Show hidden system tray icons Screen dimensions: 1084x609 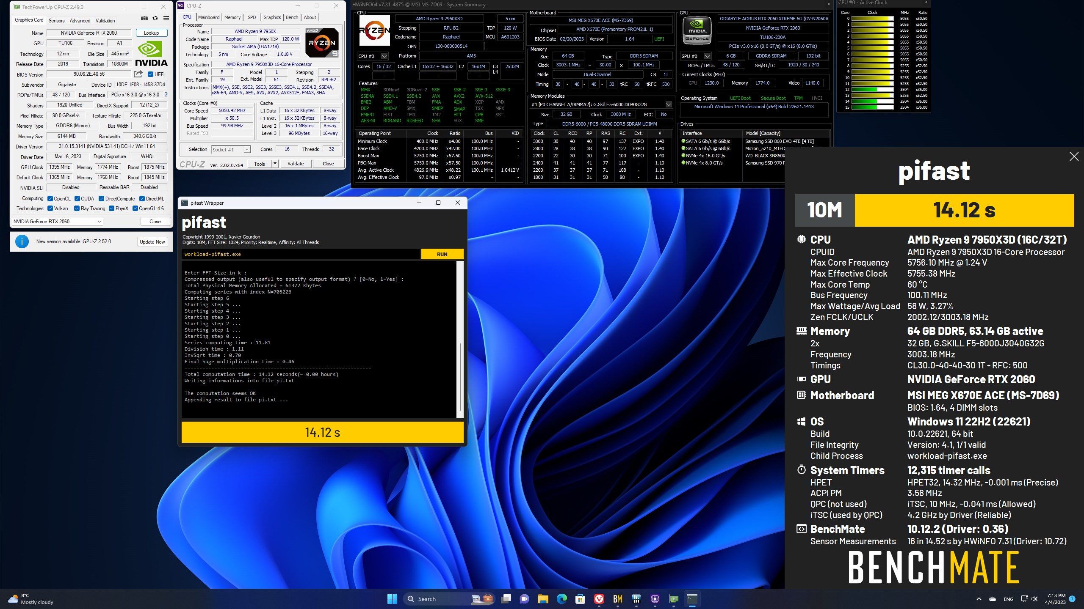click(979, 599)
